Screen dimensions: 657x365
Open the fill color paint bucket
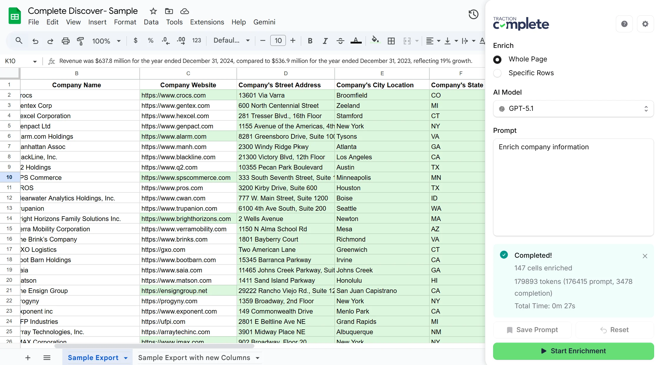pos(375,40)
